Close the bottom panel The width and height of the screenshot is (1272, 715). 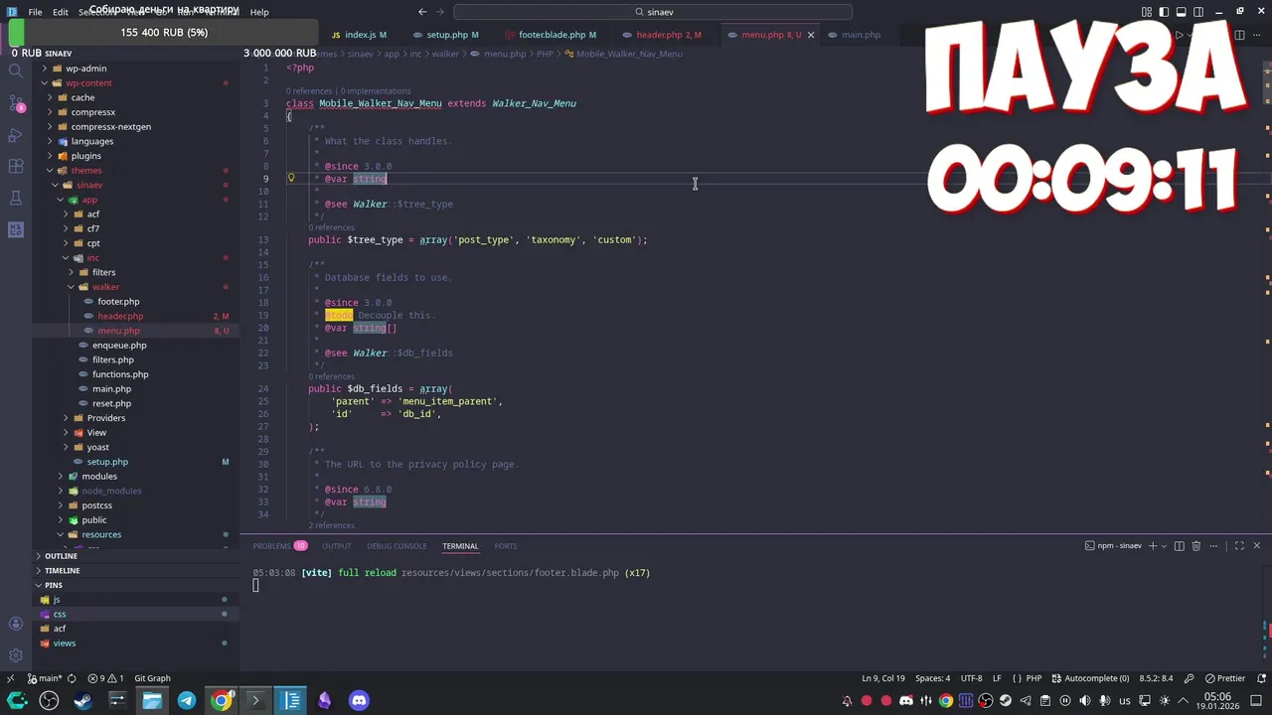1256,545
